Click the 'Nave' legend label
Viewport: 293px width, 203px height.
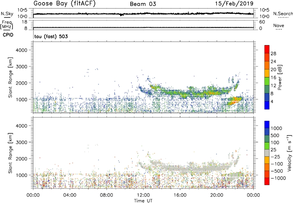(279, 26)
